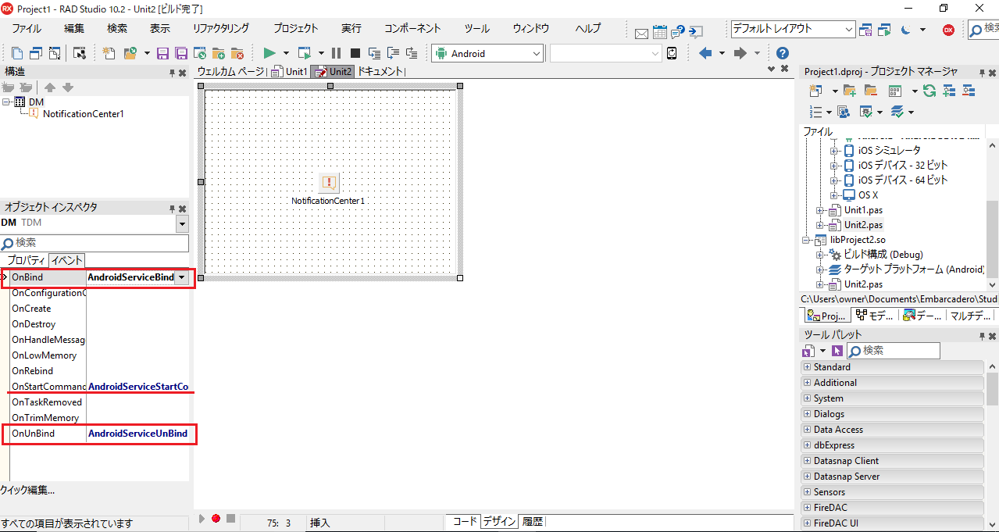Click the Step Over debug icon
The width and height of the screenshot is (999, 532).
(392, 53)
